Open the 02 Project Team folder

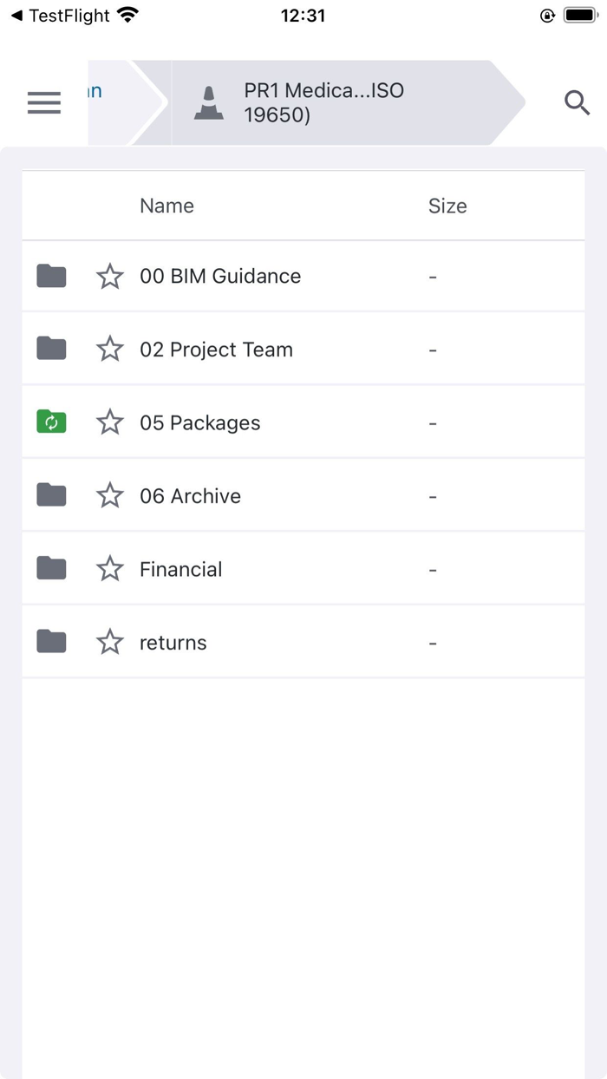pos(217,349)
